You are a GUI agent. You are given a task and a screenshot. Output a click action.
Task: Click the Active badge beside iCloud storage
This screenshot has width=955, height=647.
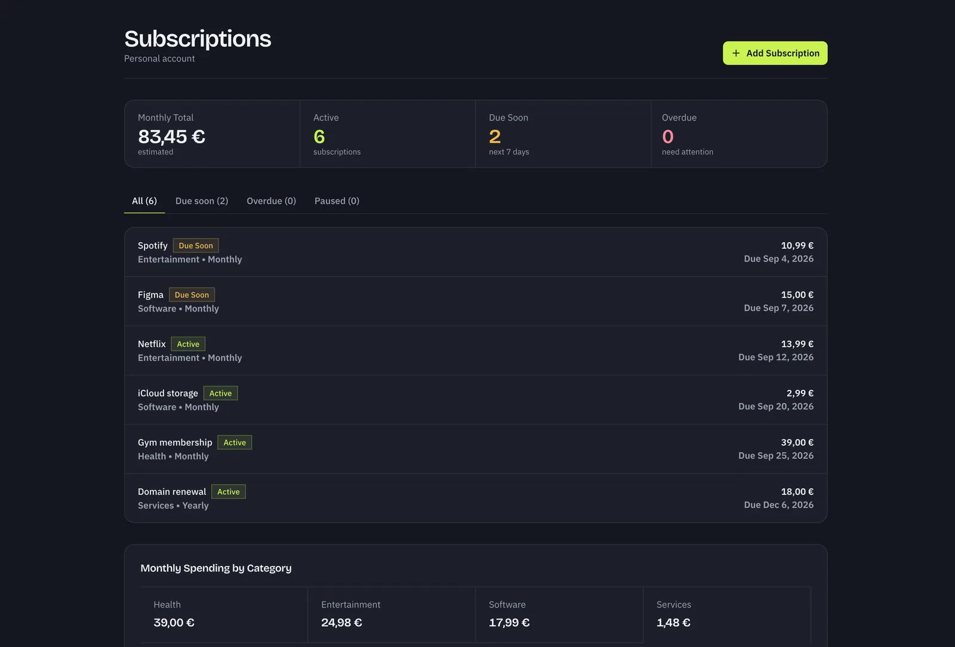[x=220, y=393]
